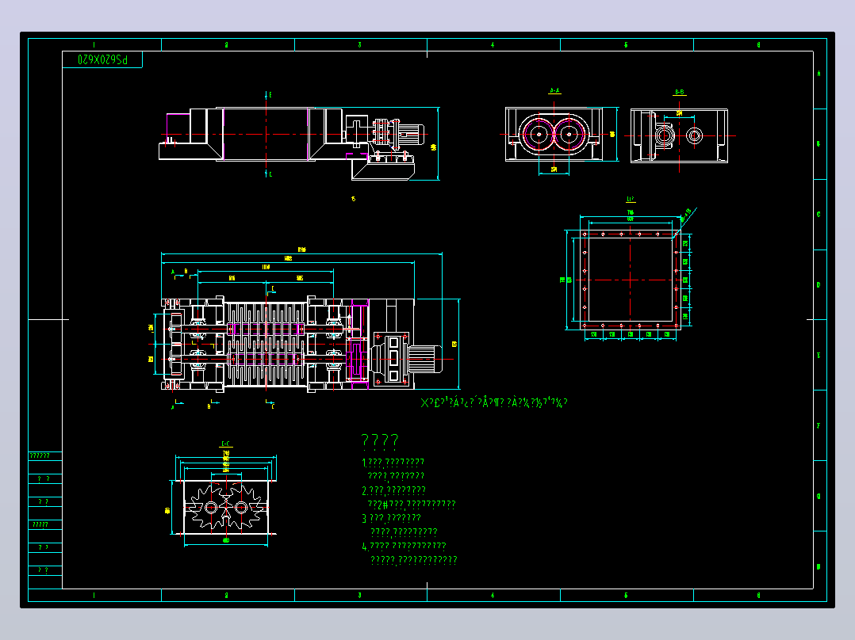Click the C-C section view label
The image size is (855, 640).
click(226, 444)
